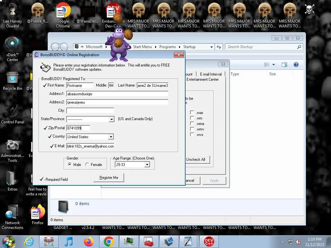This screenshot has width=331, height=248.
Task: Check the .wma file type checkbox
Action: click(192, 123)
